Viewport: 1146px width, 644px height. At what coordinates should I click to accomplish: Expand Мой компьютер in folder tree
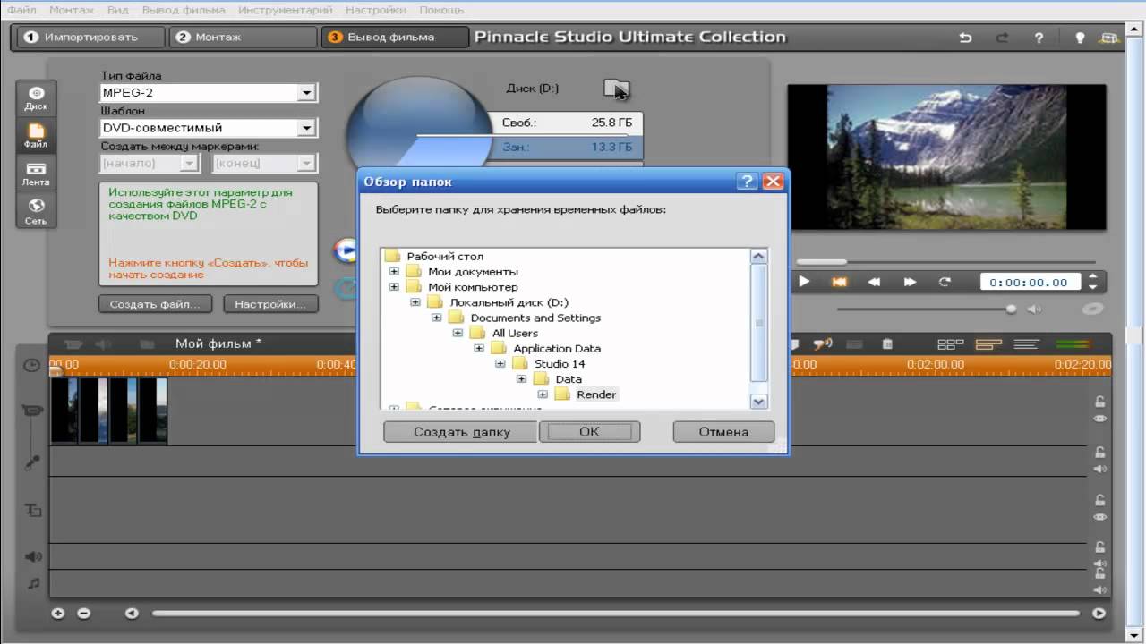pos(394,287)
